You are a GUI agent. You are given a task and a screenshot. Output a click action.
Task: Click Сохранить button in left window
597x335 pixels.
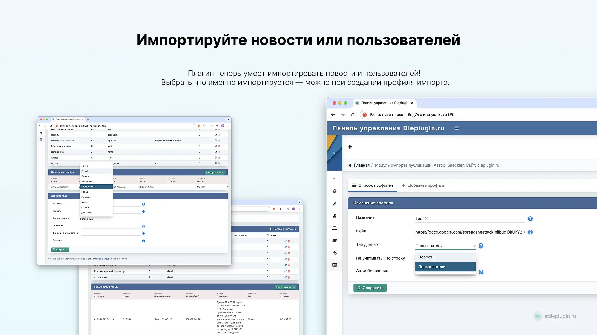[x=60, y=250]
